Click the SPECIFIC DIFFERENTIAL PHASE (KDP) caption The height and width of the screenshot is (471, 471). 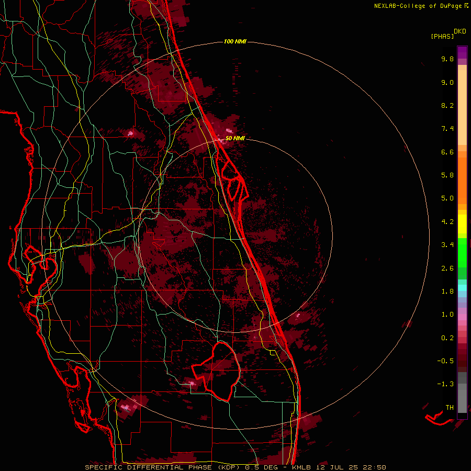click(163, 467)
